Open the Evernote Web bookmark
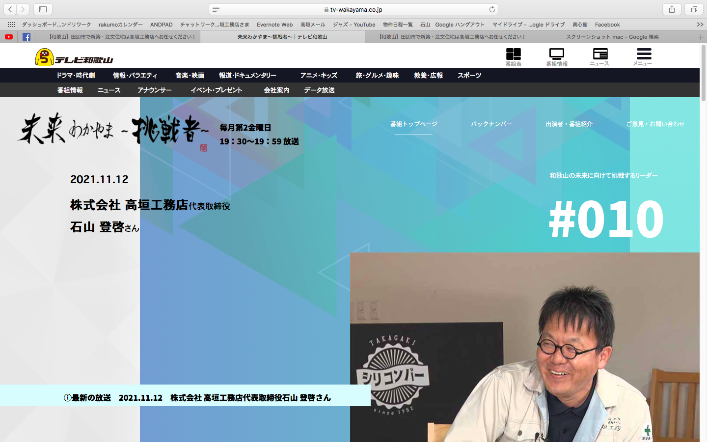707x442 pixels. point(275,25)
